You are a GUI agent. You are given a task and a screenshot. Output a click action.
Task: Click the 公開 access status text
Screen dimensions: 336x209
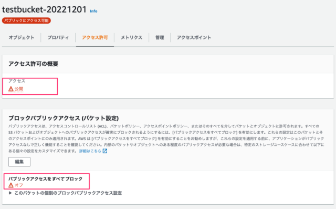pos(19,89)
